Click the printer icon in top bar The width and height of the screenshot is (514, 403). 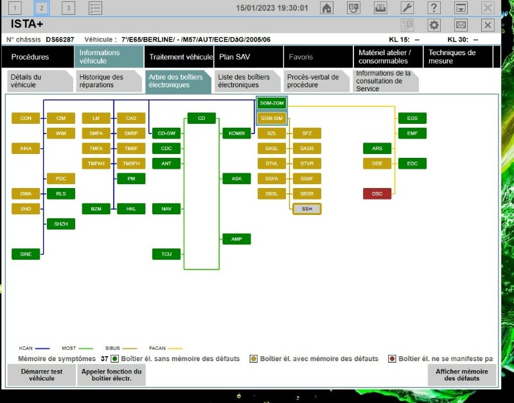tap(380, 8)
